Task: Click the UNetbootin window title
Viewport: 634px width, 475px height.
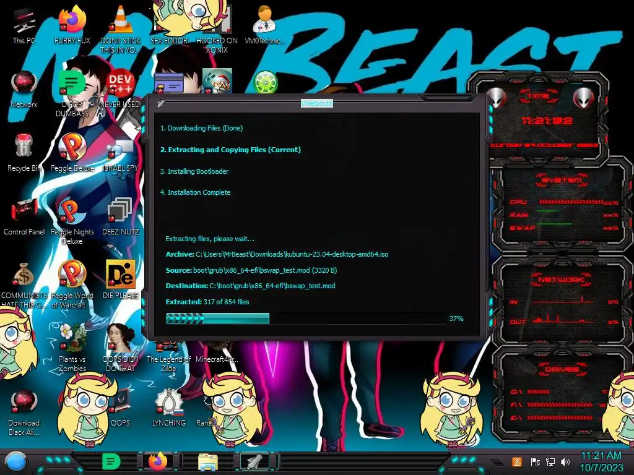Action: (x=316, y=103)
